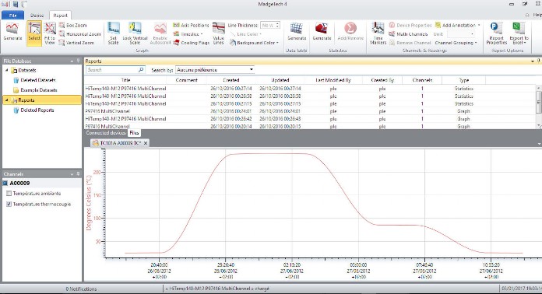This screenshot has height=294, width=542.
Task: Collapse the Datasets tree node
Action: [x=6, y=70]
